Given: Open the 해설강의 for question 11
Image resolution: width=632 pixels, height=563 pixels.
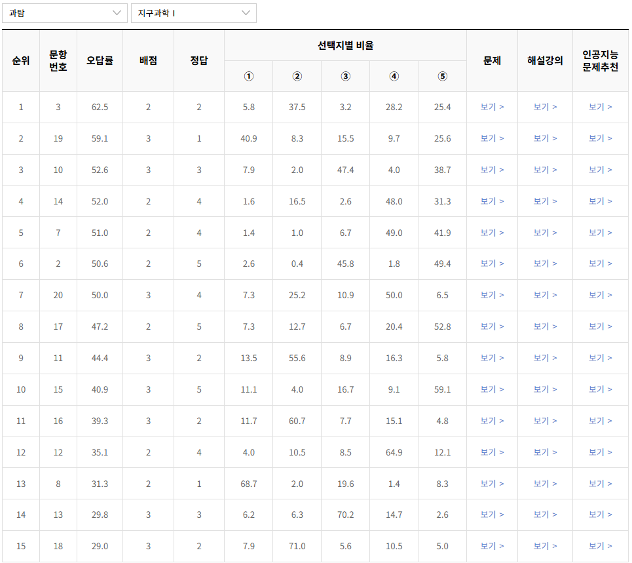Looking at the screenshot, I should click(546, 359).
